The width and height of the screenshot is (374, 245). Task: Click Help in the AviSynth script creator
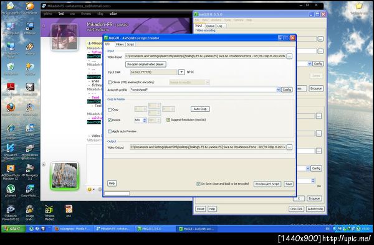coord(112,183)
